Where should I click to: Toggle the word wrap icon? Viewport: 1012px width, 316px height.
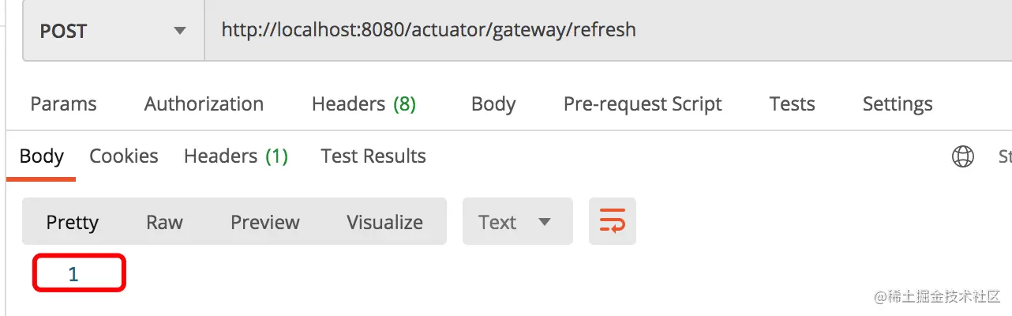[x=613, y=221]
